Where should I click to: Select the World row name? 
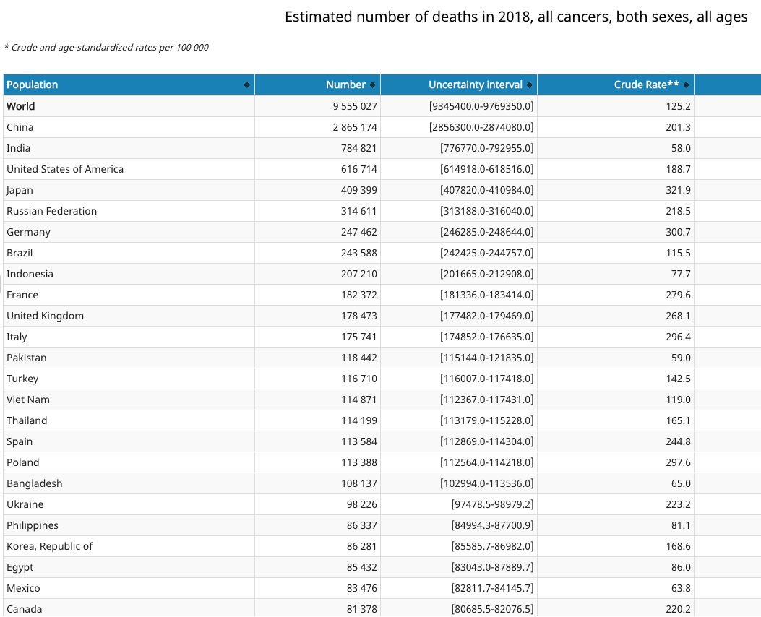[x=21, y=106]
